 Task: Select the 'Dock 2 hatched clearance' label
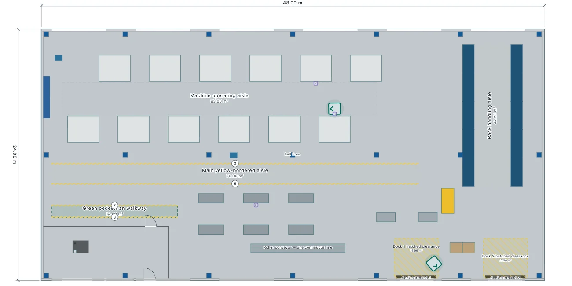tap(505, 256)
